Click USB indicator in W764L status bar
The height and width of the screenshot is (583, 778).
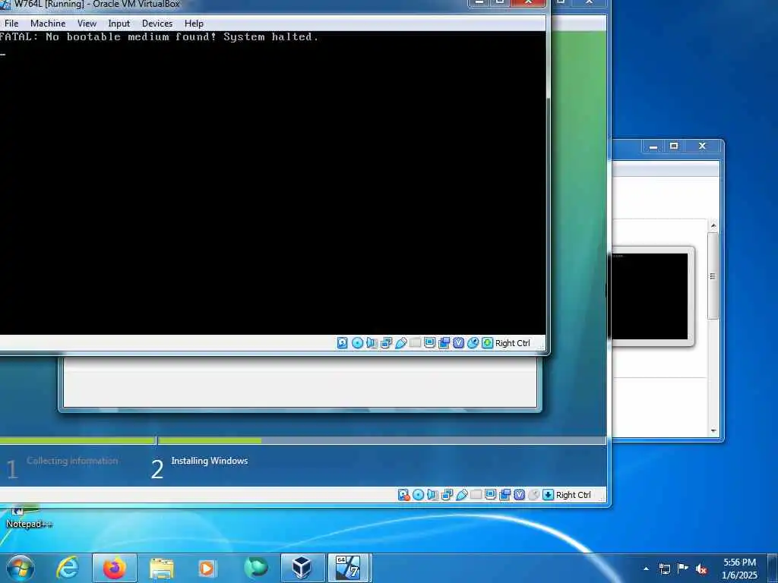400,343
